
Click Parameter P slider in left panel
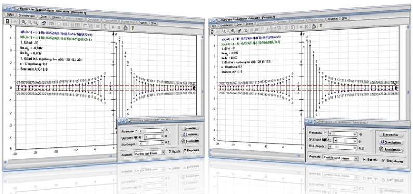(x=151, y=131)
